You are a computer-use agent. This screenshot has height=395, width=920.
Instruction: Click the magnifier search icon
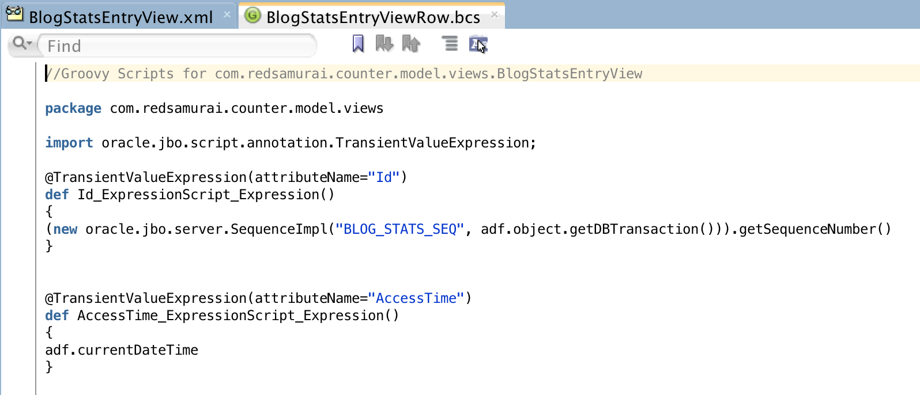[19, 43]
